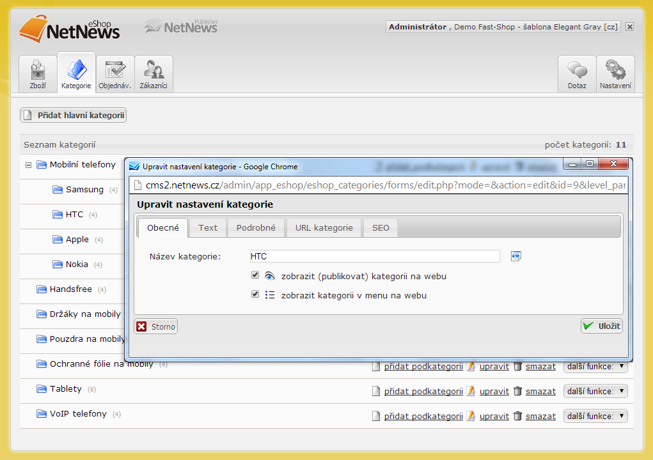
Task: Toggle zobrazit kategorii v menu checkbox
Action: (255, 295)
